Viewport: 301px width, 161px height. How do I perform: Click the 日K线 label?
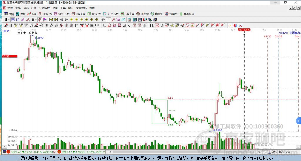[6, 31]
